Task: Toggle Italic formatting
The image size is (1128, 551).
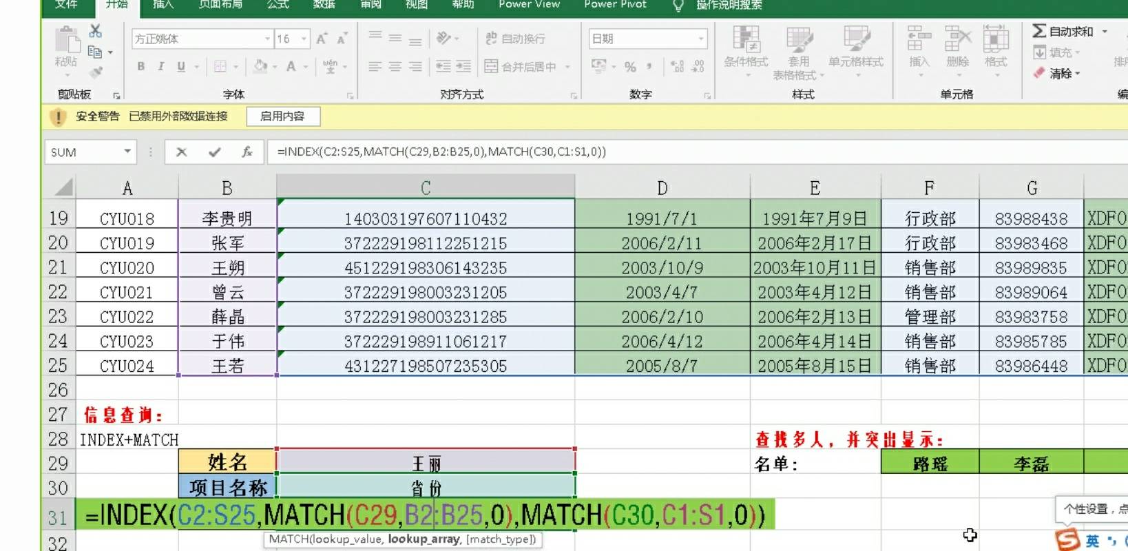Action: click(x=160, y=67)
